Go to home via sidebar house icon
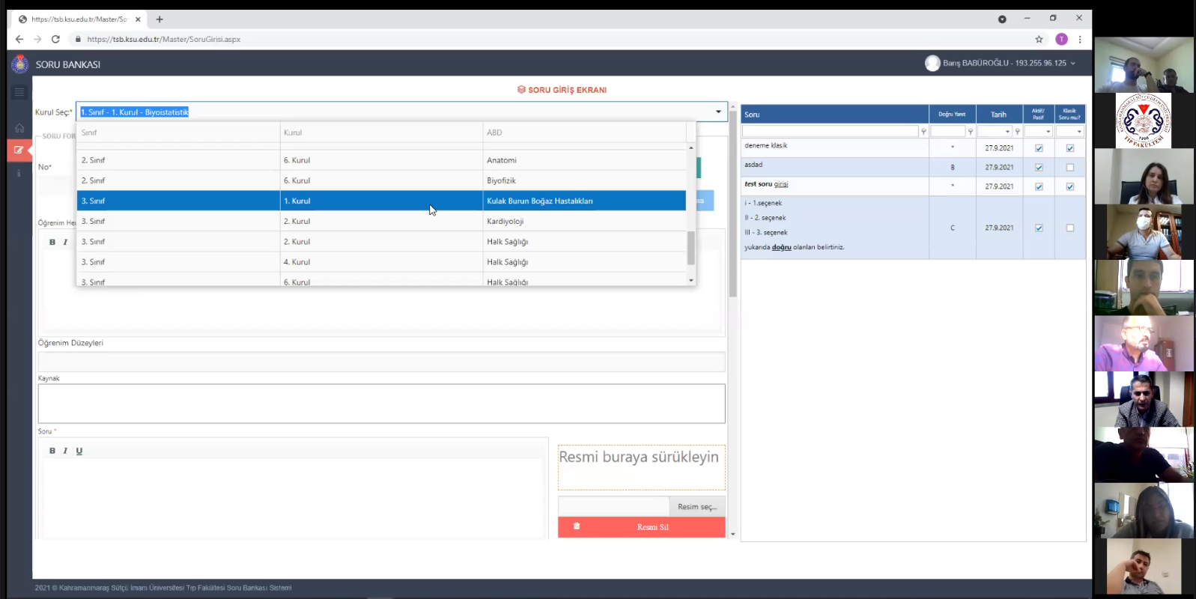 tap(19, 128)
